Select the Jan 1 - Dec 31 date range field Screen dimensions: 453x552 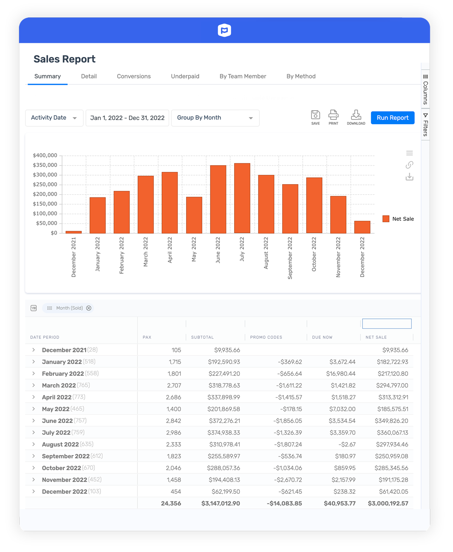click(127, 118)
